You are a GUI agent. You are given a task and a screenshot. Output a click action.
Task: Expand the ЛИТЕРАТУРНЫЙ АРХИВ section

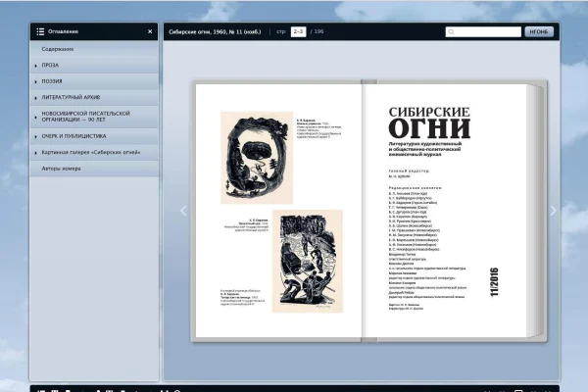tap(94, 98)
